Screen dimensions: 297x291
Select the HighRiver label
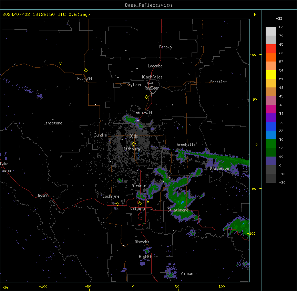148,257
